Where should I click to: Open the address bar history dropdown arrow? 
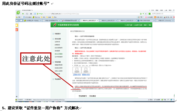146,14
